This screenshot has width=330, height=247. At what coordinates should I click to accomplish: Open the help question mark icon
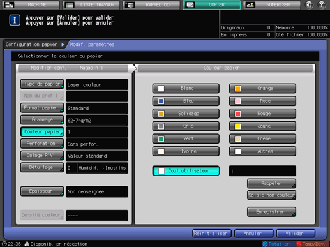click(x=322, y=4)
